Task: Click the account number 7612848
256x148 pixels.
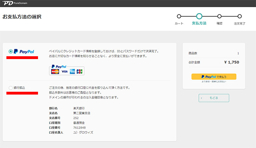Action: (79, 128)
